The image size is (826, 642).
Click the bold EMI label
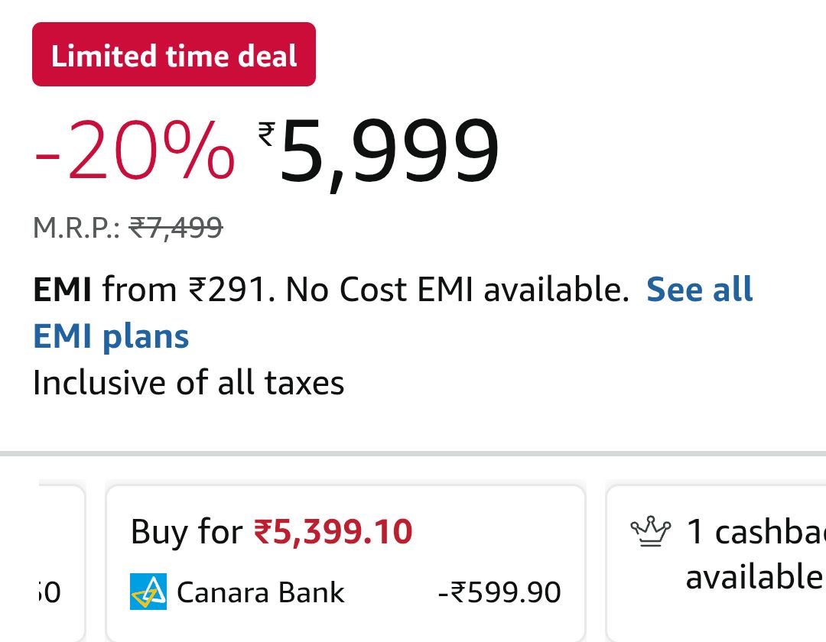[x=62, y=290]
